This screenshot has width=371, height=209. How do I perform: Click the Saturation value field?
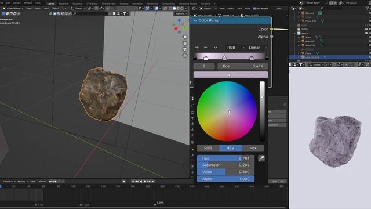click(x=225, y=165)
